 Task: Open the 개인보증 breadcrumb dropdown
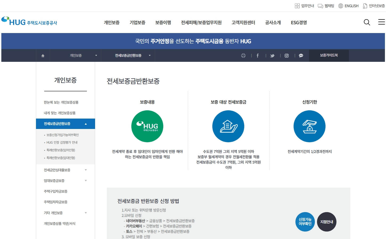tap(96, 55)
